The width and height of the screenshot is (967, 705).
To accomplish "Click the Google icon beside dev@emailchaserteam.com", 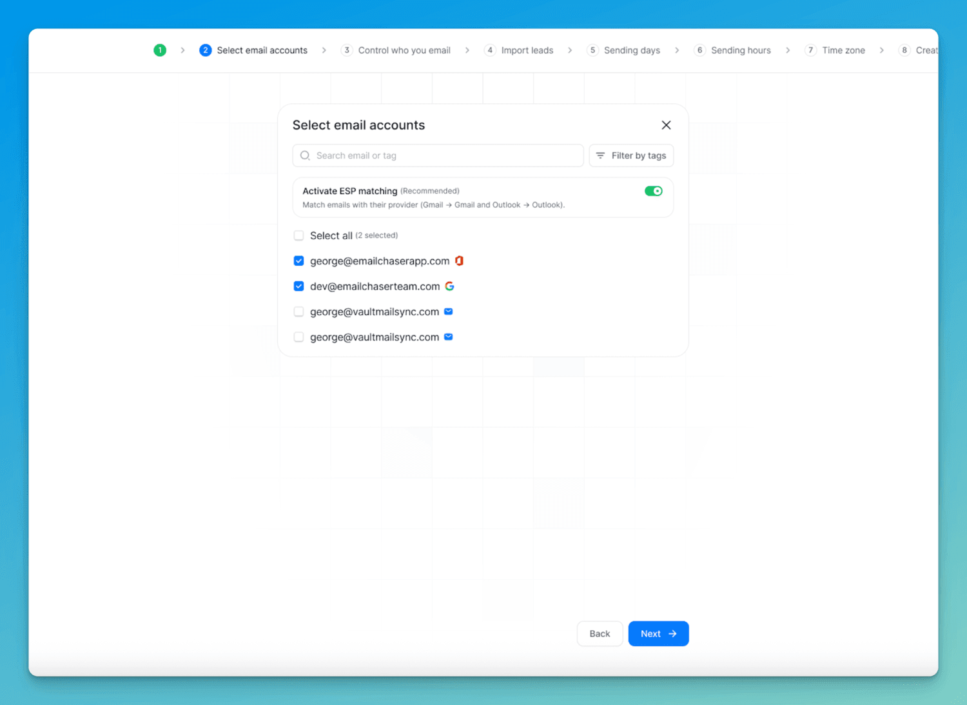I will (x=449, y=286).
